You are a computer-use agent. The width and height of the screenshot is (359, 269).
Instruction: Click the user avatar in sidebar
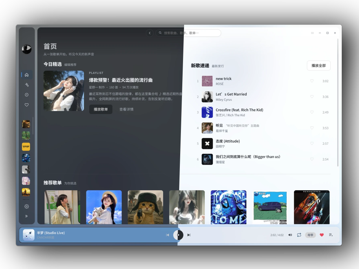(x=27, y=49)
